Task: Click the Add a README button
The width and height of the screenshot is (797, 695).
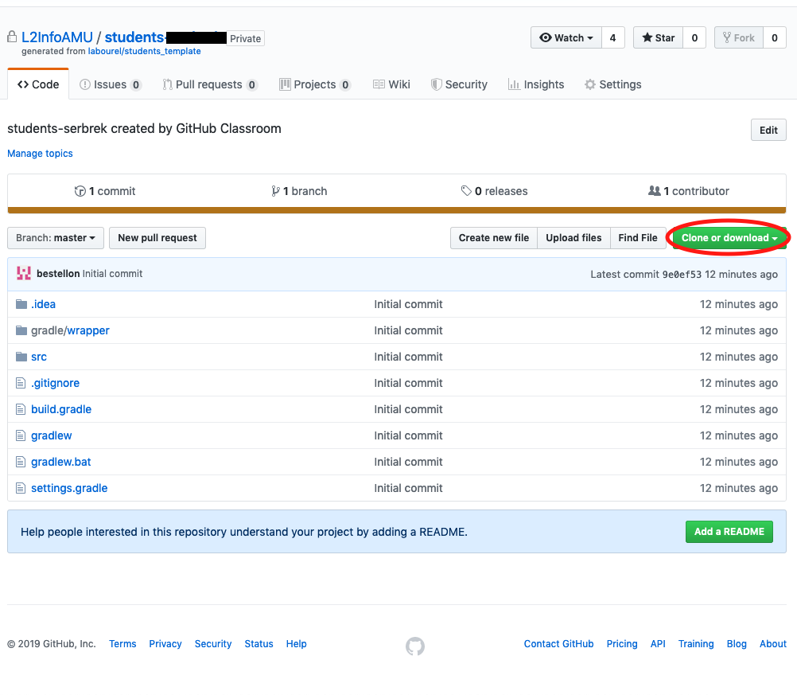Action: coord(729,532)
